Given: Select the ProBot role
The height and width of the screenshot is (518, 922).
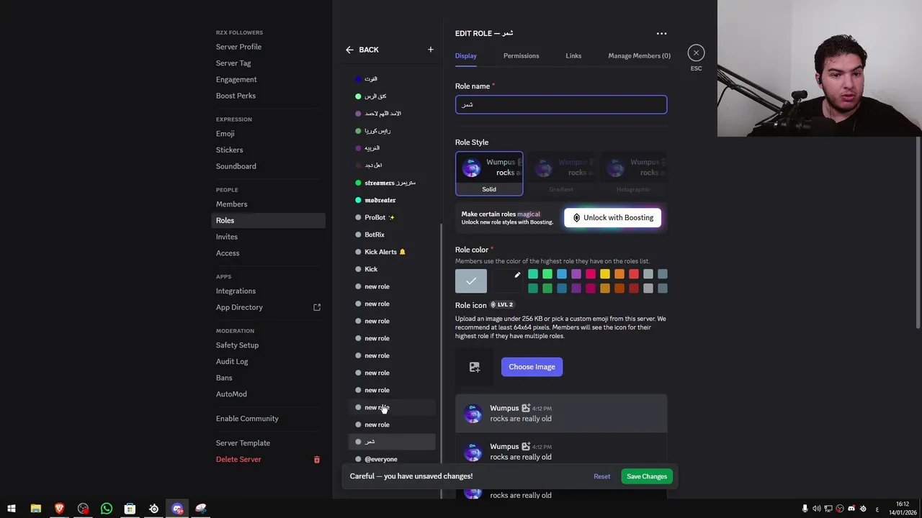Looking at the screenshot, I should pos(393,217).
